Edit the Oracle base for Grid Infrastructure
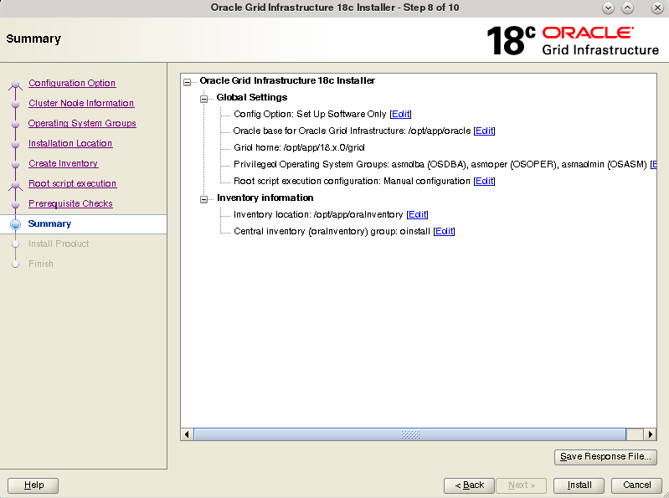Image resolution: width=669 pixels, height=498 pixels. pyautogui.click(x=484, y=131)
